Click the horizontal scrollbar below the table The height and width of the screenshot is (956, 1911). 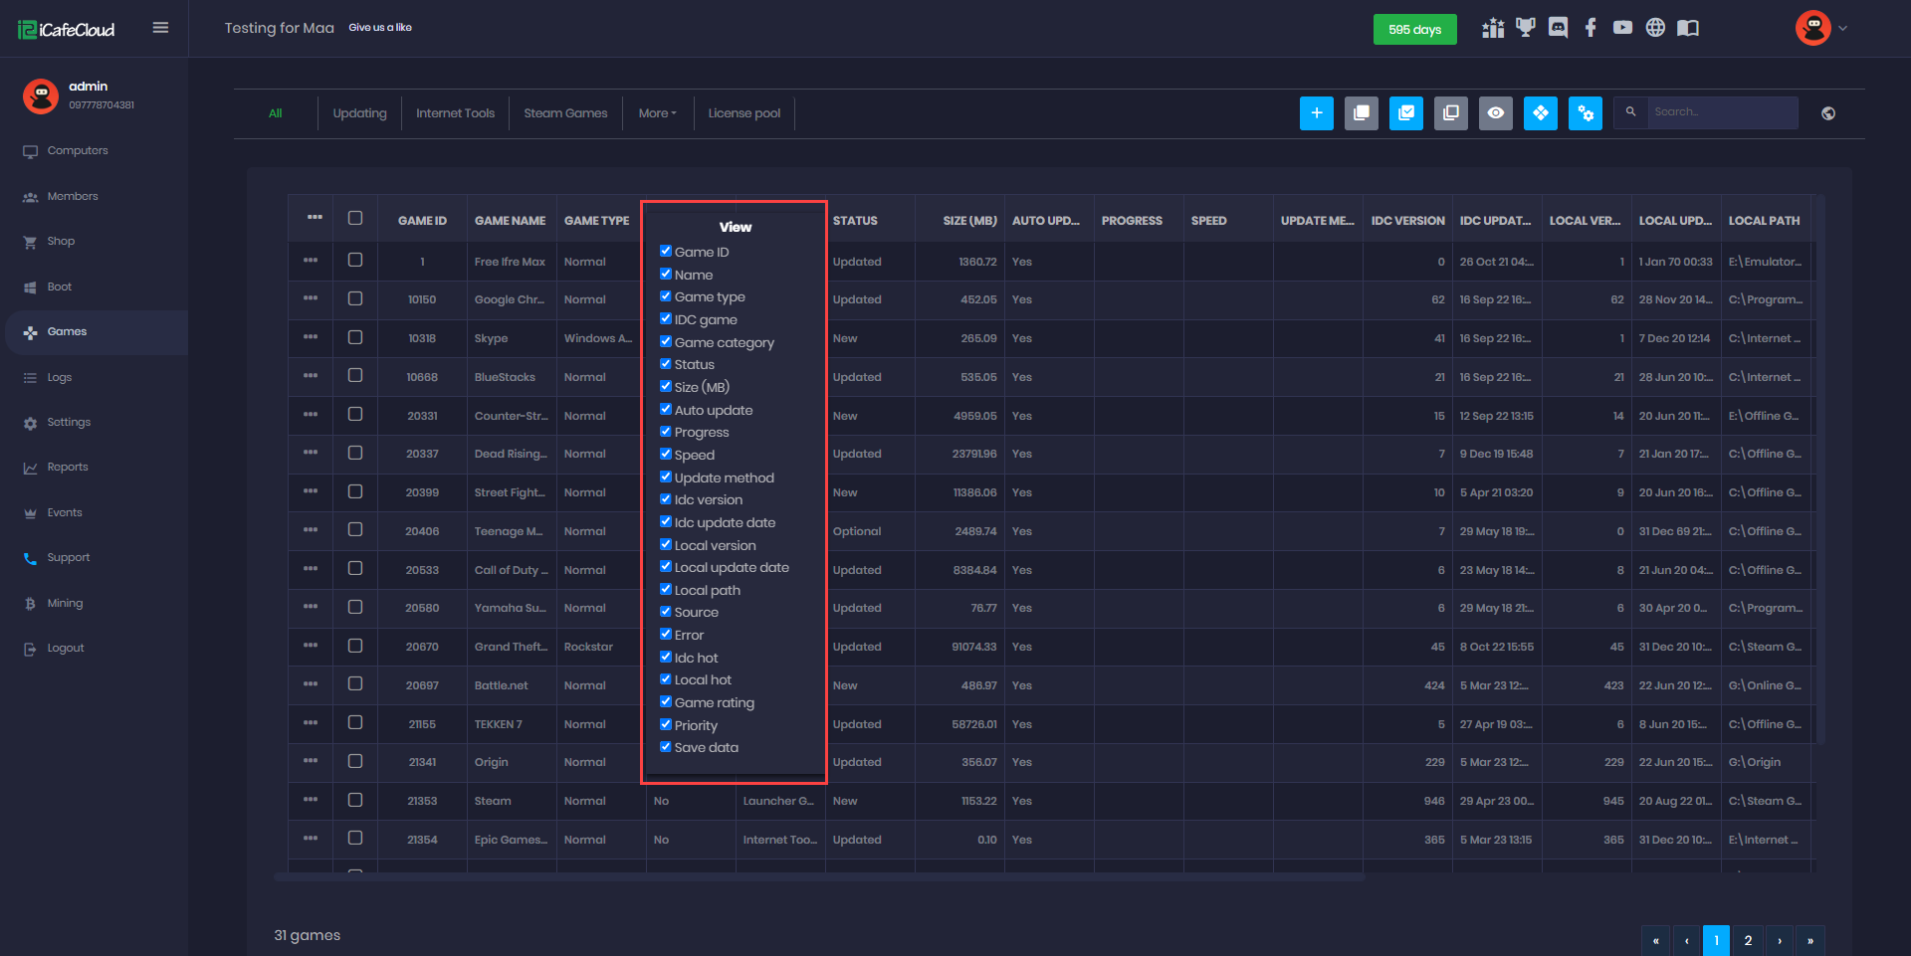point(818,877)
